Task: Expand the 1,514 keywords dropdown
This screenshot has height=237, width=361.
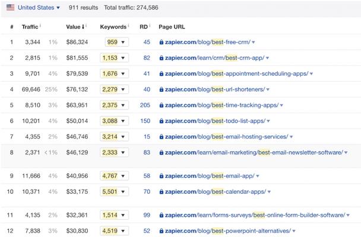Action: click(x=114, y=215)
